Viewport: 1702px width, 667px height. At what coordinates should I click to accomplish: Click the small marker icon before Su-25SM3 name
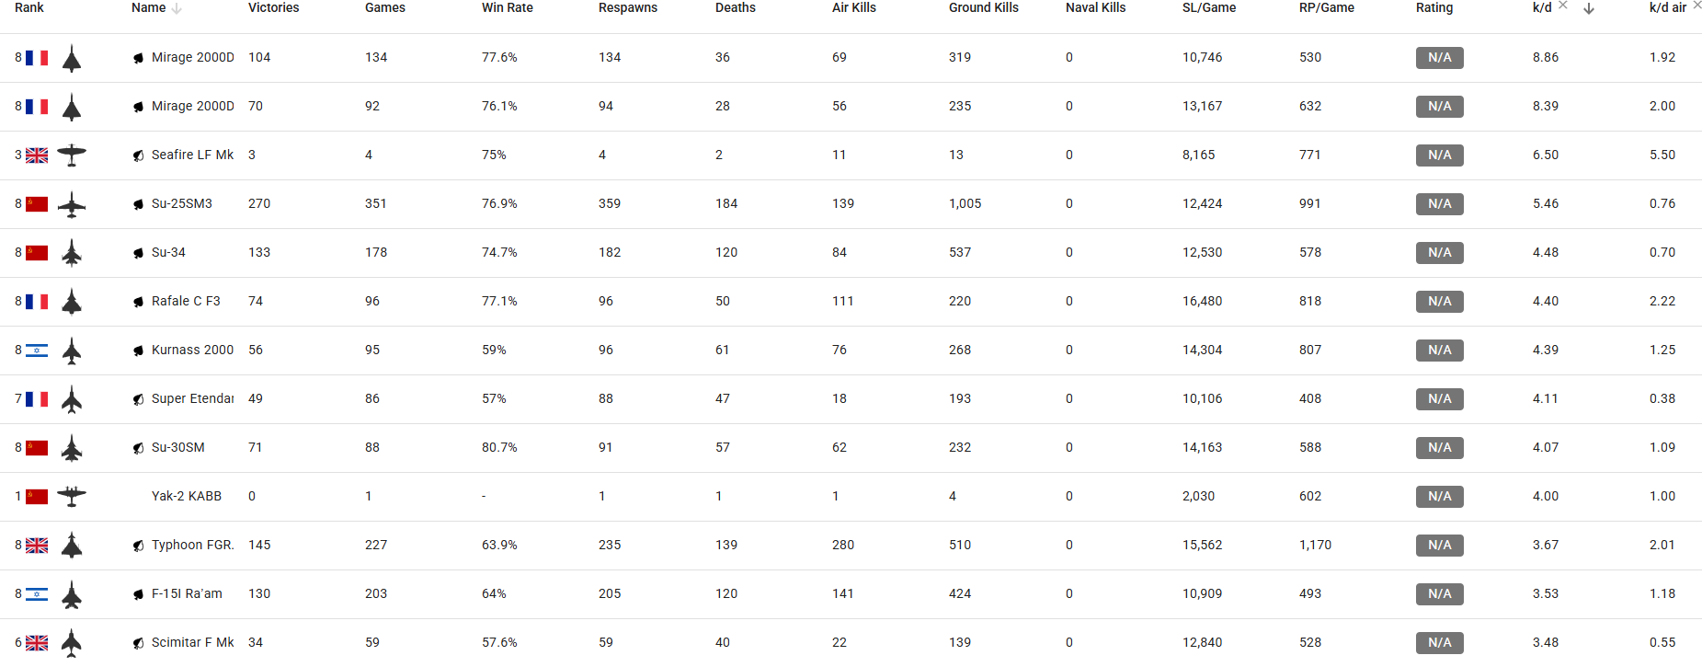[138, 204]
